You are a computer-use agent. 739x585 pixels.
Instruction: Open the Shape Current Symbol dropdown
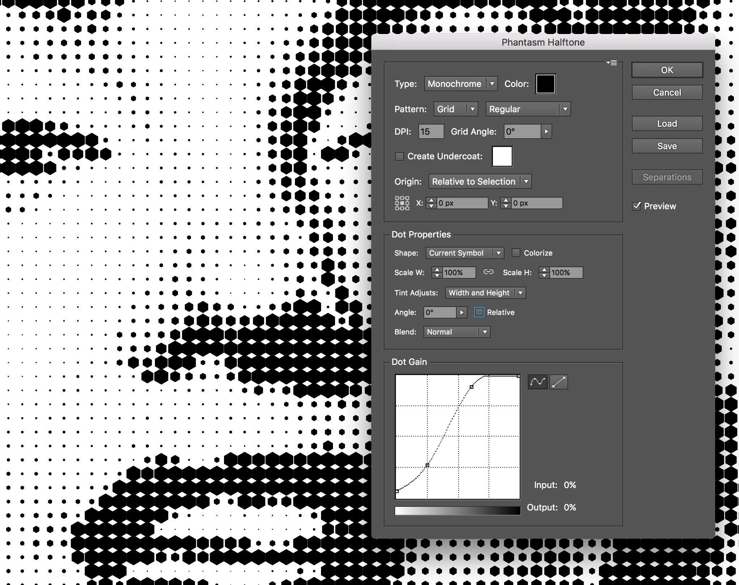pyautogui.click(x=464, y=253)
